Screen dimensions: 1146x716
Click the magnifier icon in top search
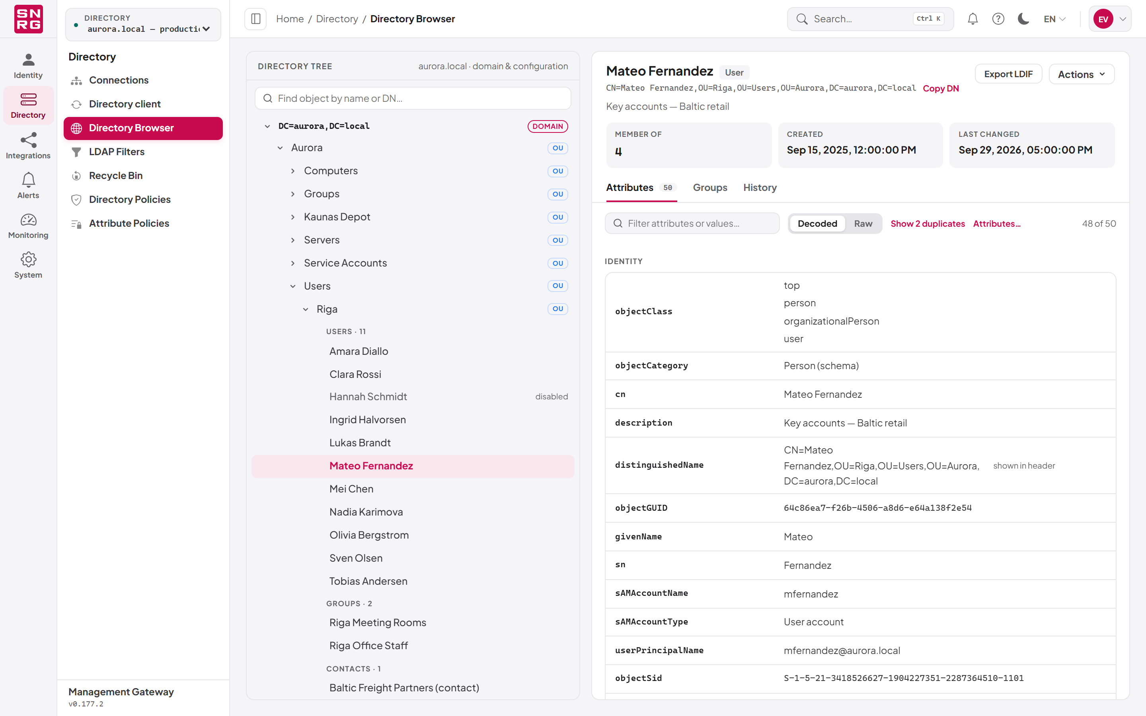coord(802,19)
